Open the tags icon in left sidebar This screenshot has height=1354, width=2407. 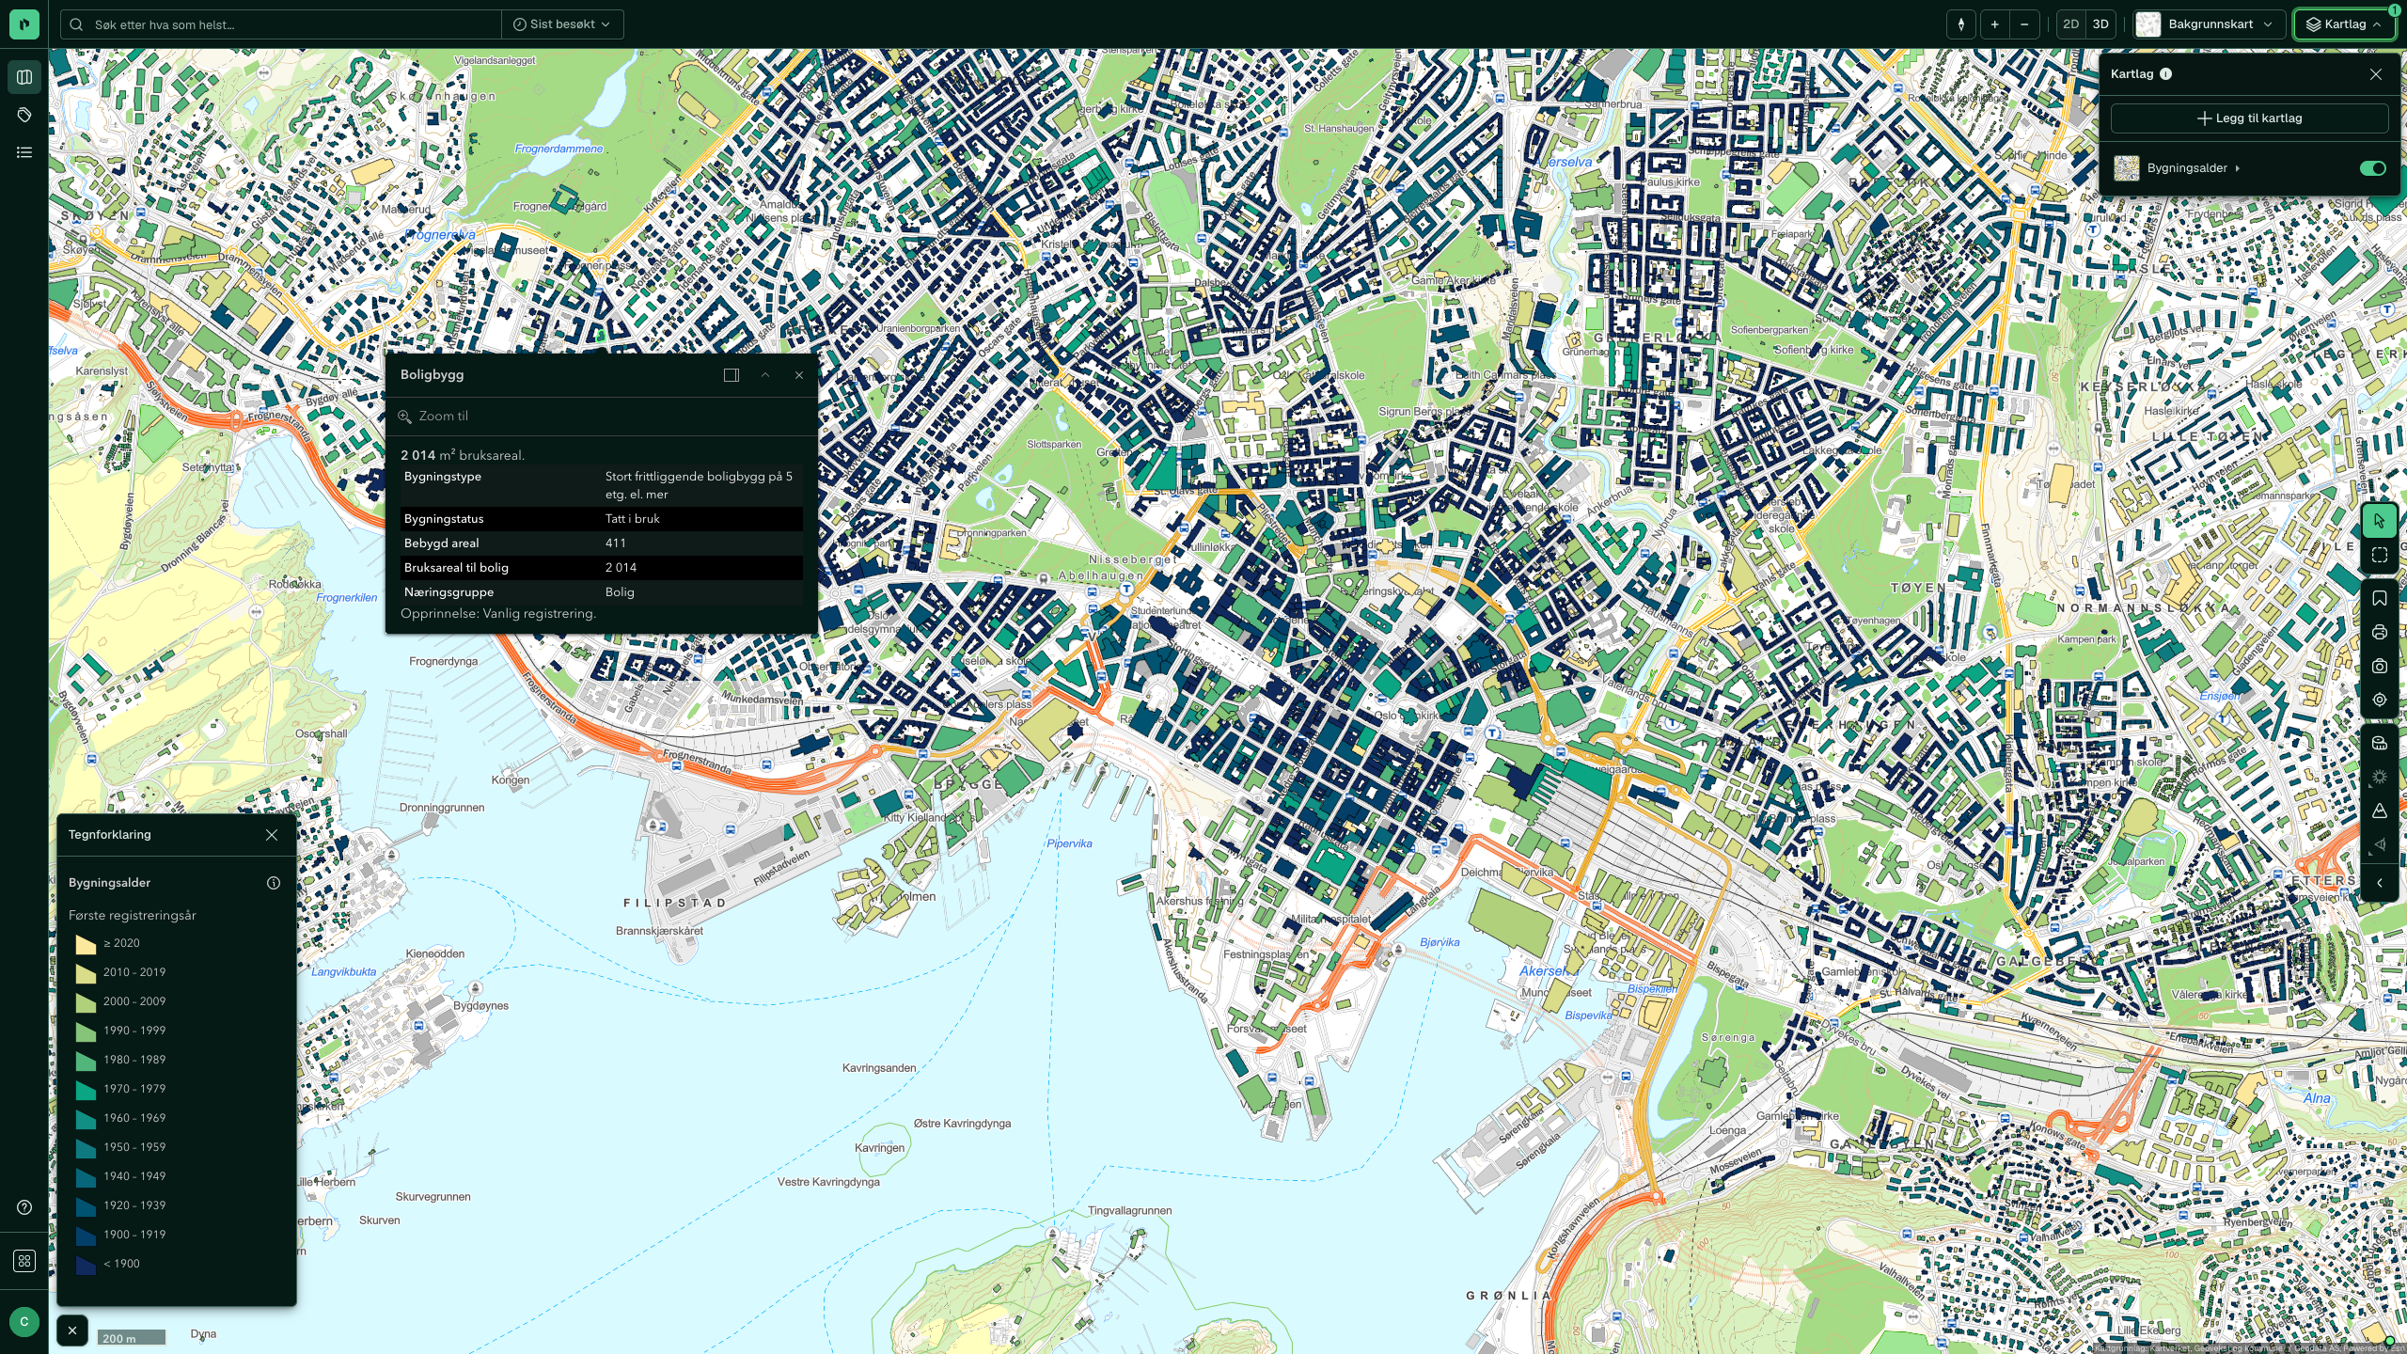(24, 115)
